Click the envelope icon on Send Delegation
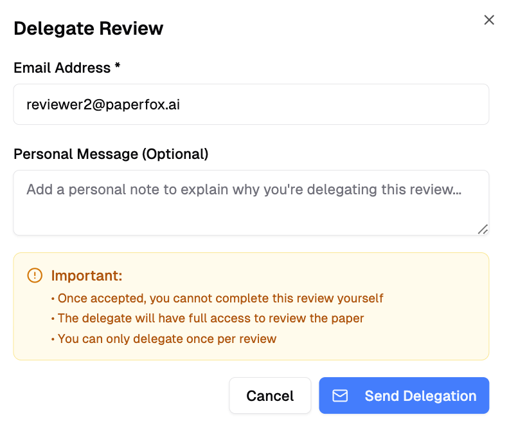This screenshot has height=426, width=509. point(340,396)
